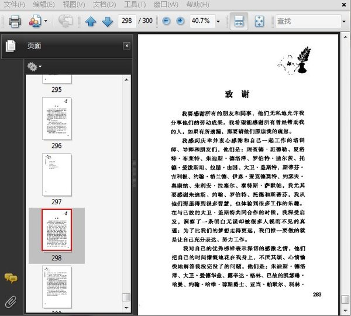Image resolution: width=351 pixels, height=316 pixels.
Task: Collapse the pages panel with arrow button
Action: tap(126, 46)
